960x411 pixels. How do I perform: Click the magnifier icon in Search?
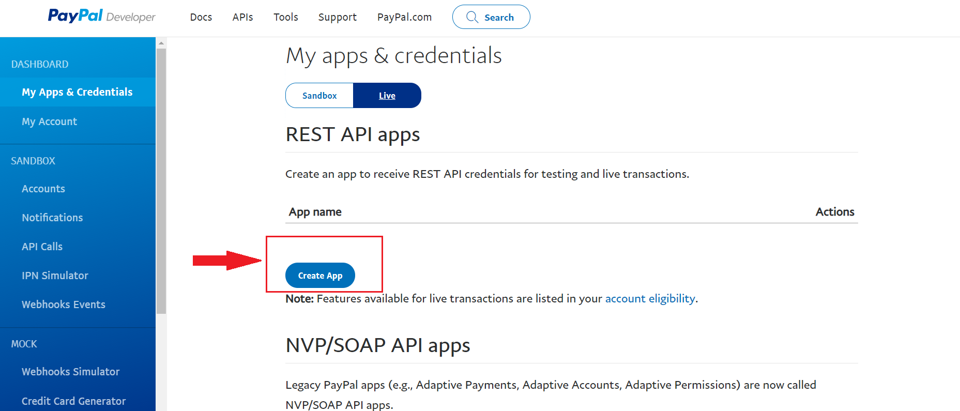(472, 17)
